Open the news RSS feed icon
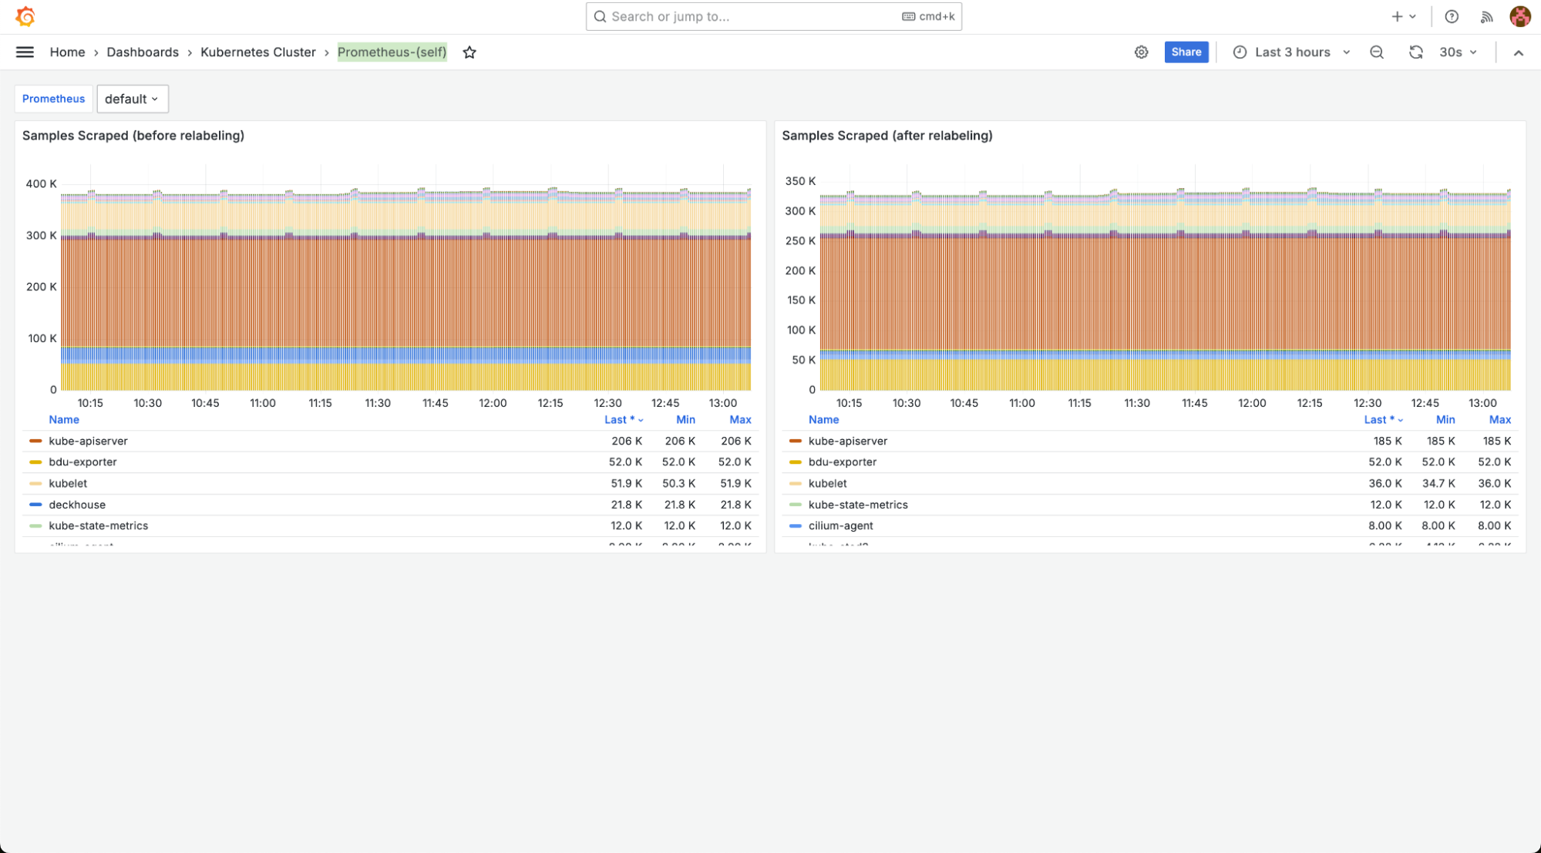The height and width of the screenshot is (853, 1541). 1487,16
